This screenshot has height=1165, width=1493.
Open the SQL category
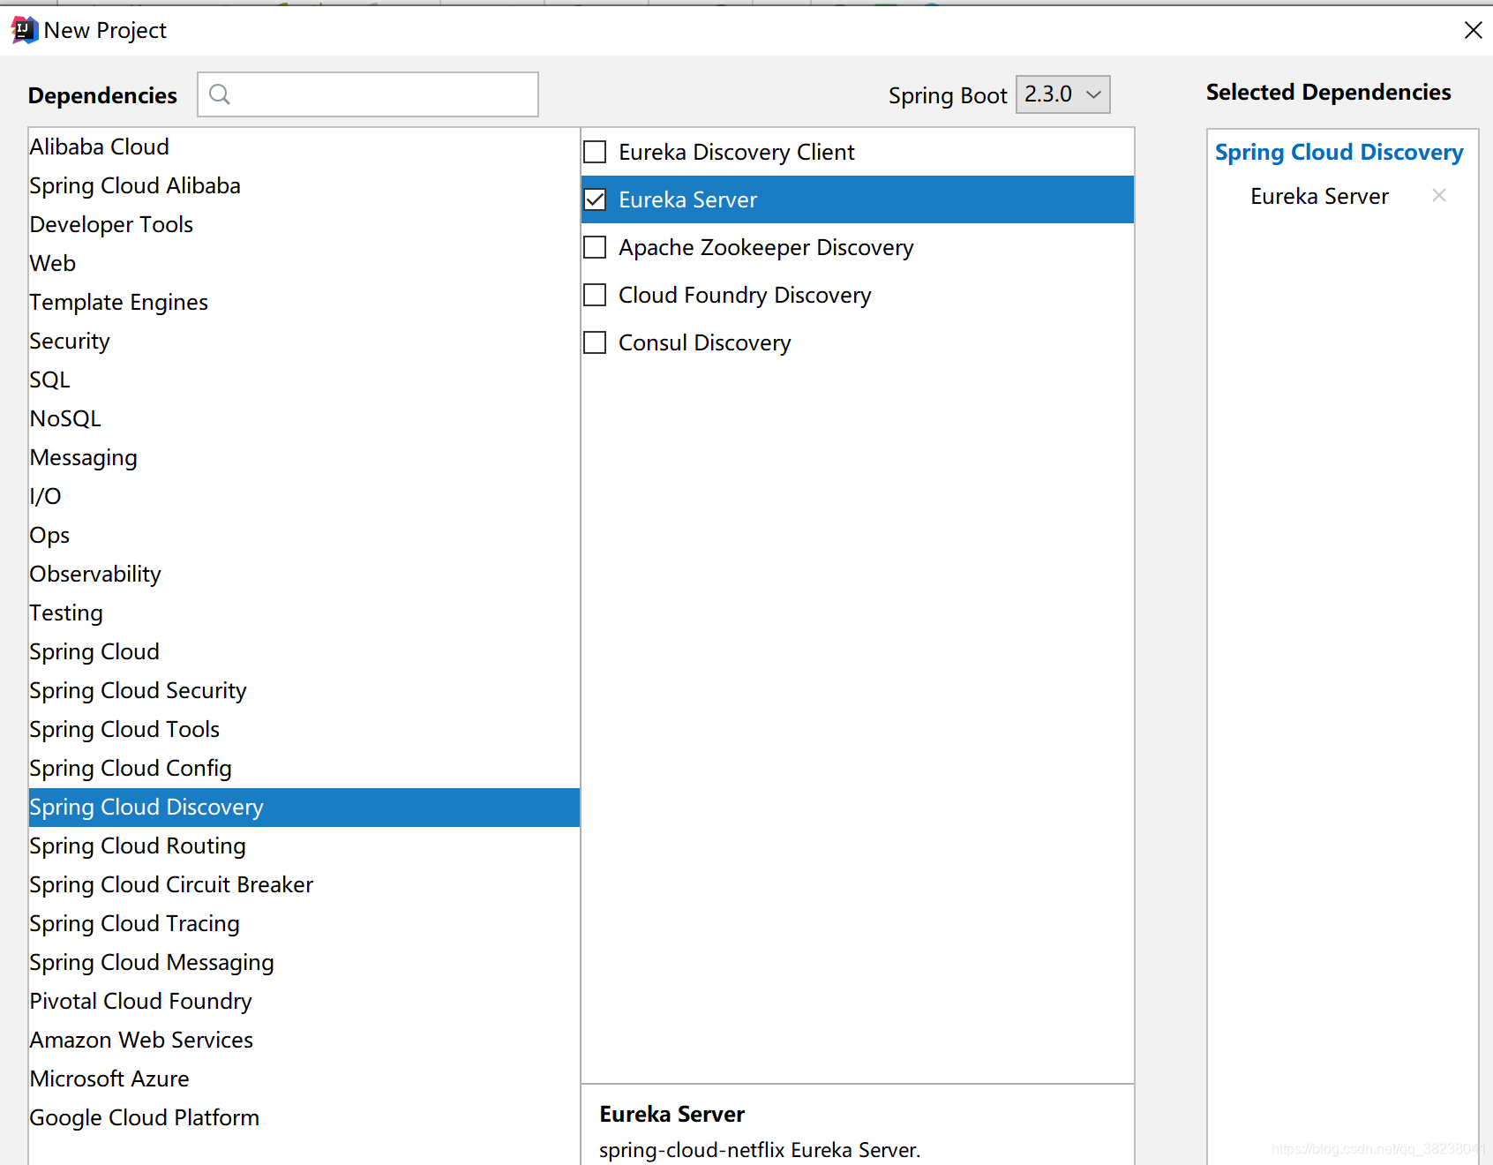[304, 380]
